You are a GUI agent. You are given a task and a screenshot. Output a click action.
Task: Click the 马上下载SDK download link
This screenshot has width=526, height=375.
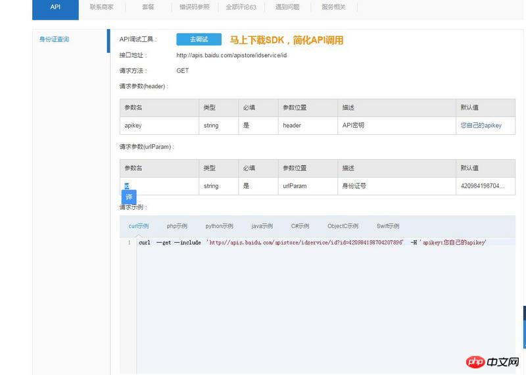286,40
